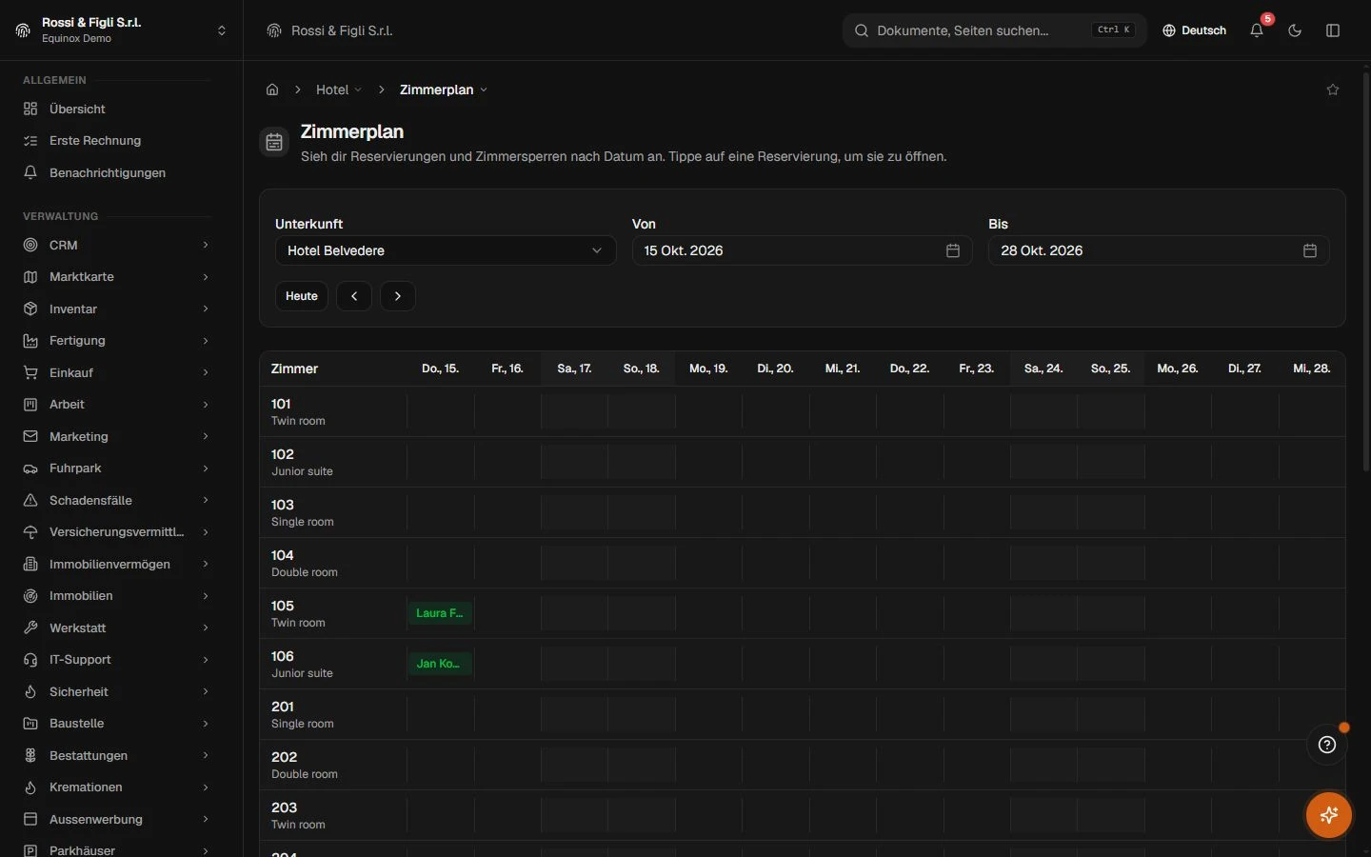Open the Hotel breadcrumb dropdown
This screenshot has height=857, width=1371.
pos(339,90)
